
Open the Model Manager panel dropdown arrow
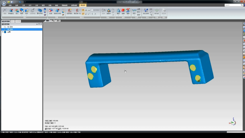pos(37,24)
